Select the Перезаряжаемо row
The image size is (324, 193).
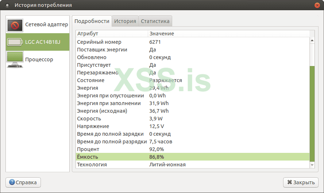(193, 73)
